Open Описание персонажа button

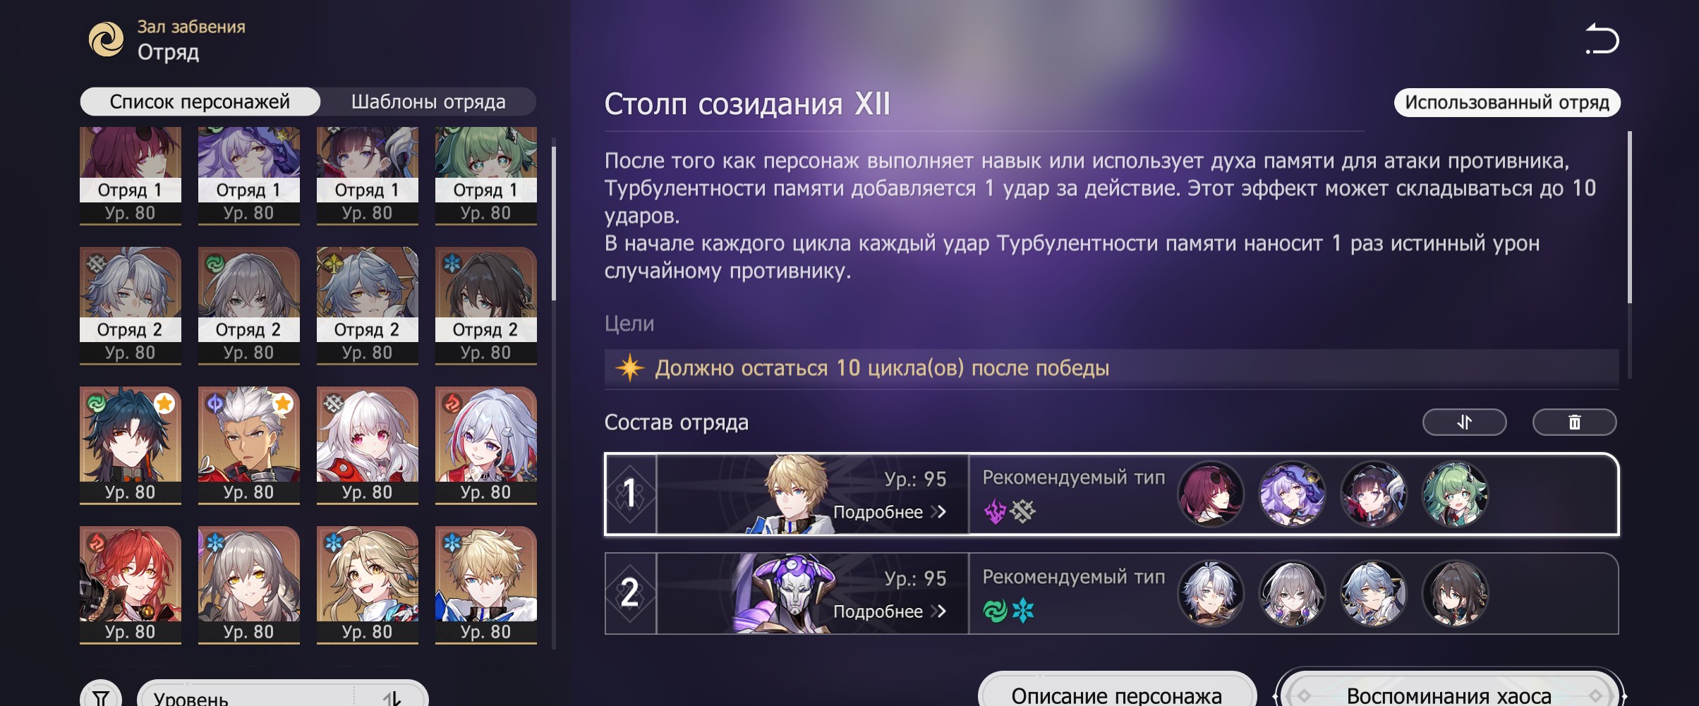pos(1117,691)
